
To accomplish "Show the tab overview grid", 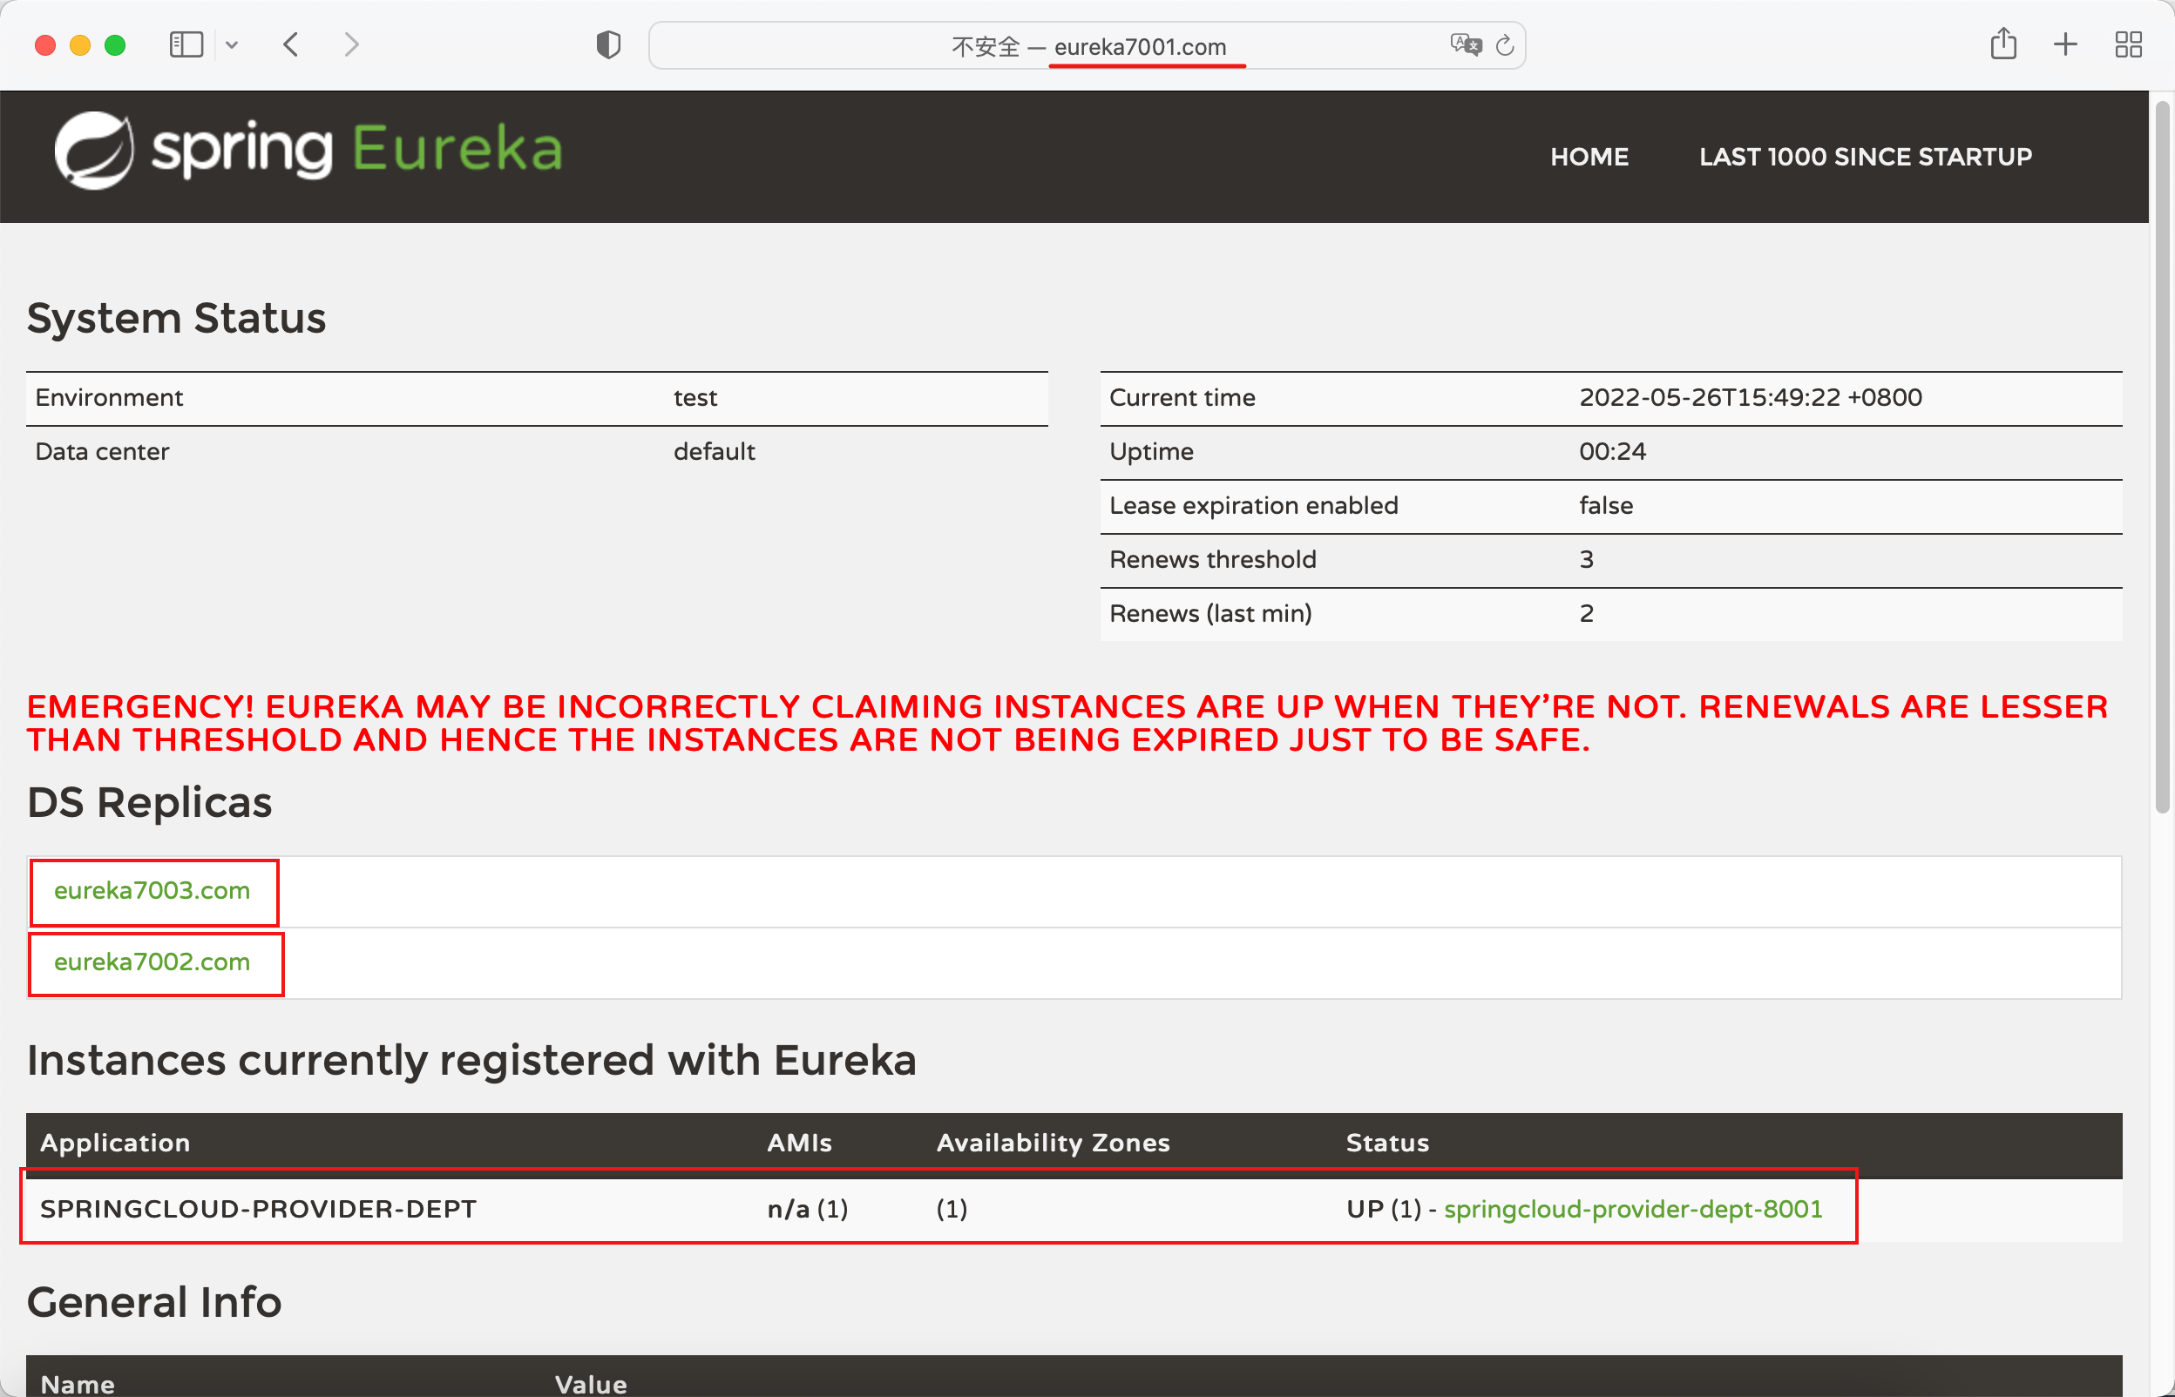I will tap(2128, 44).
